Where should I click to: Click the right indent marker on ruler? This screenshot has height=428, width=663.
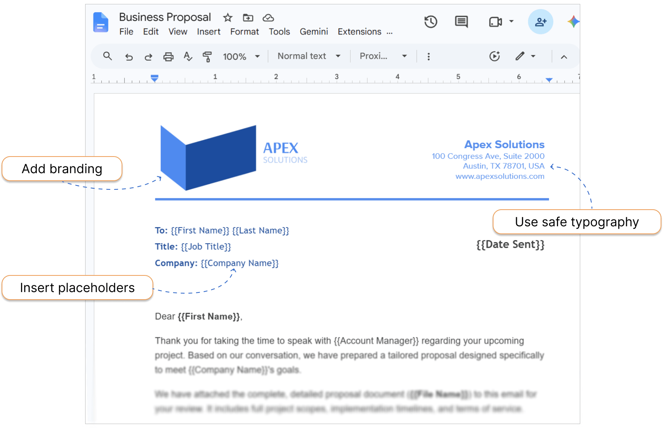click(549, 80)
